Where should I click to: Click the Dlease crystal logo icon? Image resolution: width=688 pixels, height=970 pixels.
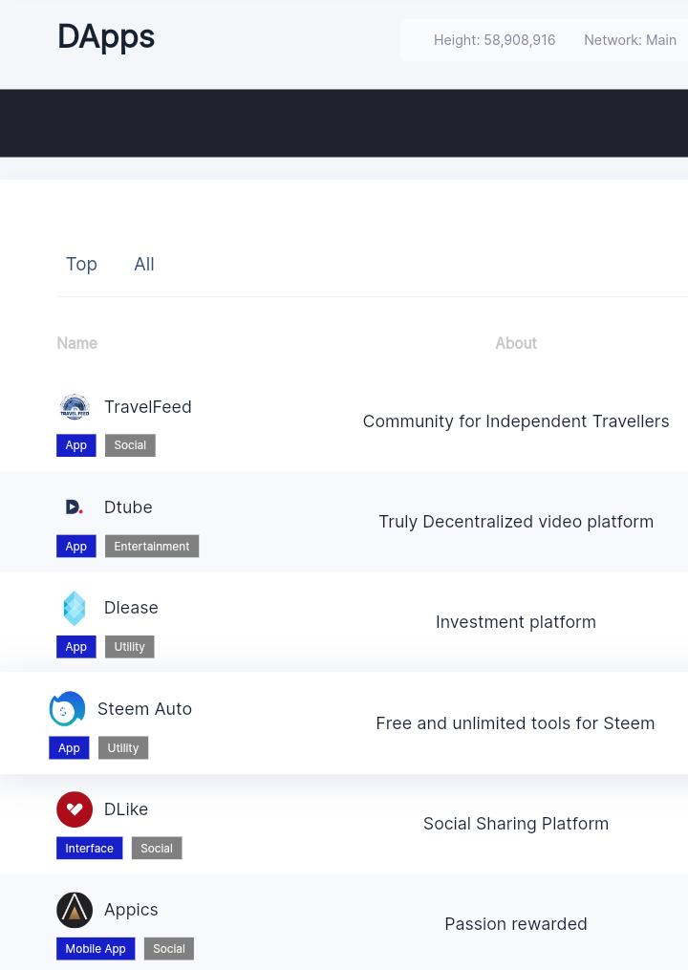(x=75, y=608)
